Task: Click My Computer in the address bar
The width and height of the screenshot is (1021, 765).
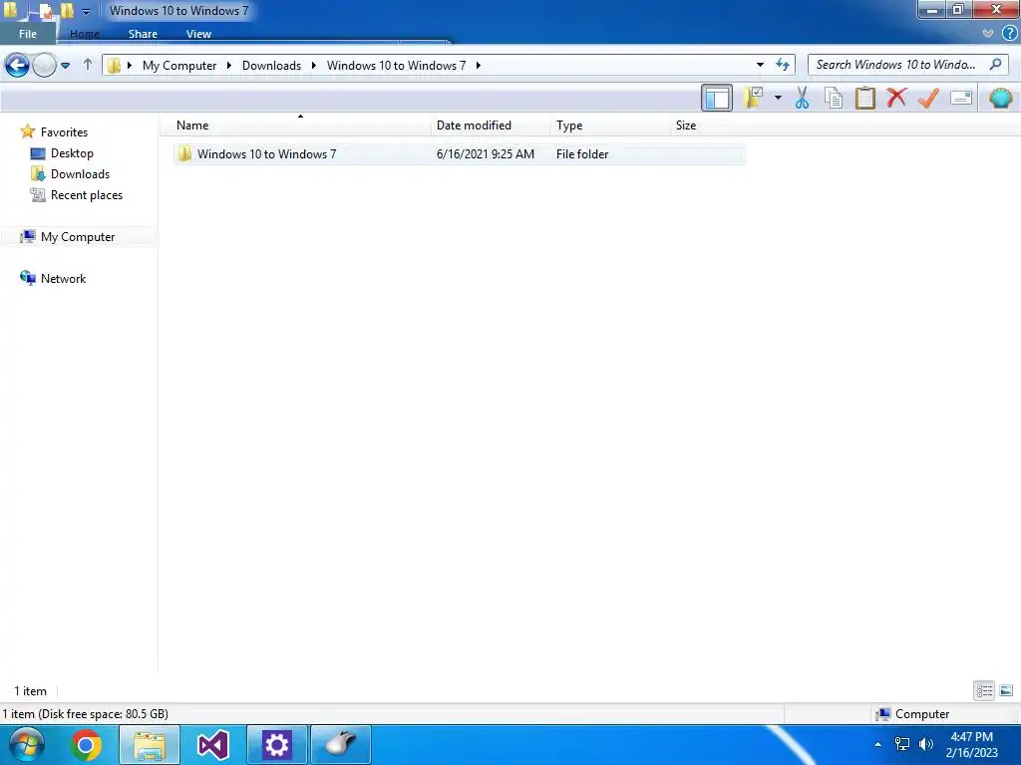Action: [179, 65]
